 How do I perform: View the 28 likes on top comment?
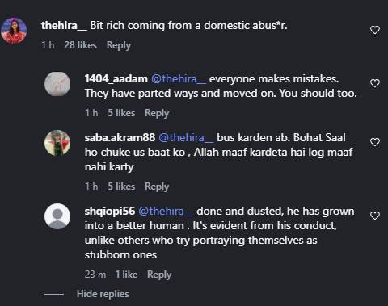(80, 45)
